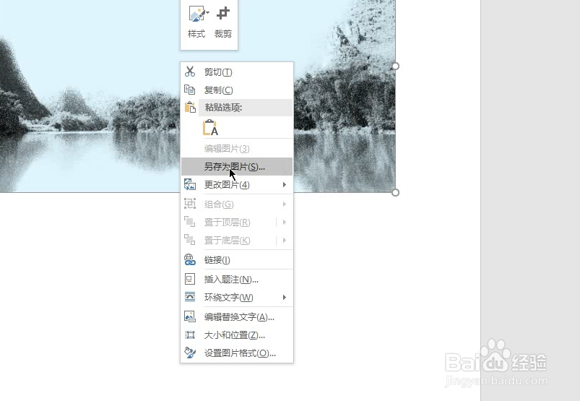Click the greyed 置于顶层(R) entry
The height and width of the screenshot is (401, 580).
click(237, 223)
